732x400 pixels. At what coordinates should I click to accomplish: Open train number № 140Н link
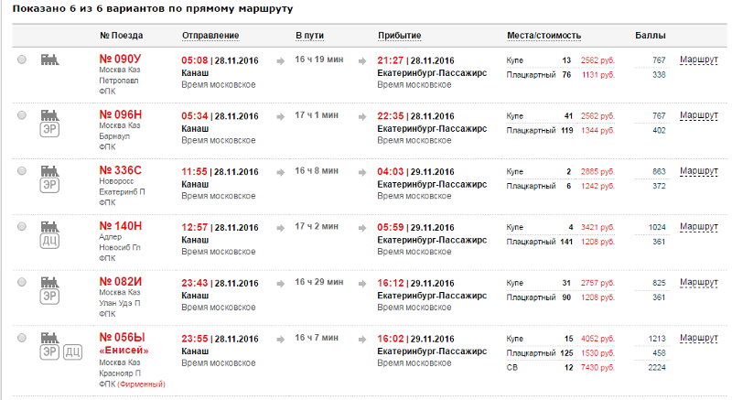121,226
